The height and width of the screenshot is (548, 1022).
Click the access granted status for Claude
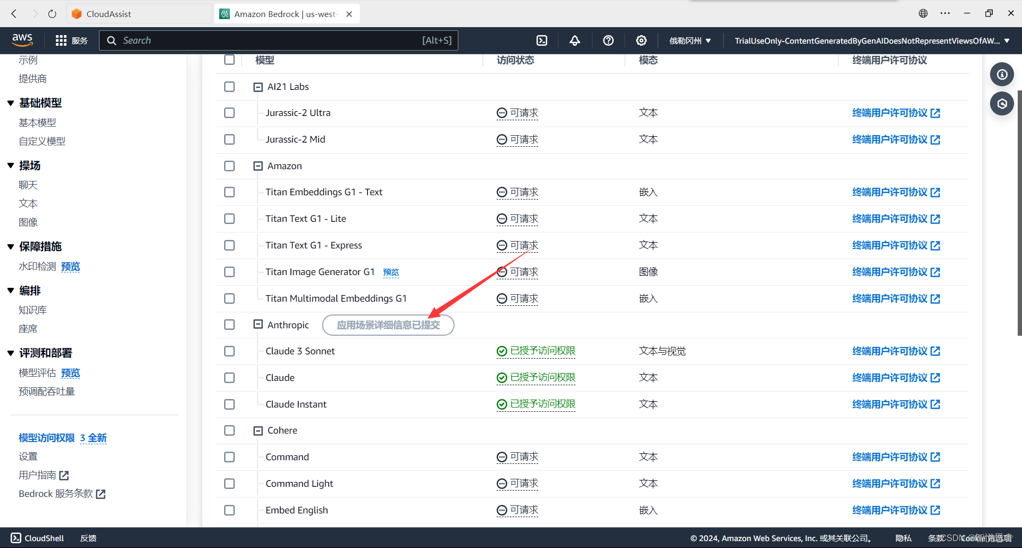pyautogui.click(x=536, y=378)
